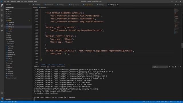Expand the racing folder
Image resolution: width=183 pixels, height=103 pixels.
coord(9,35)
